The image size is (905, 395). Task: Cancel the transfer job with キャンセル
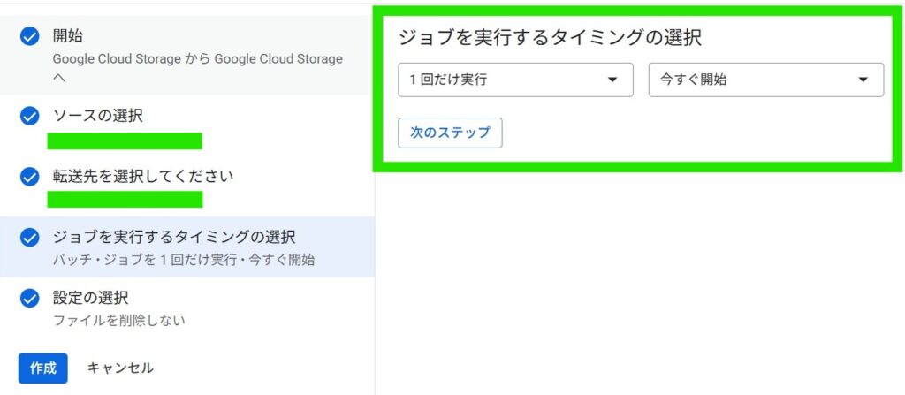pos(120,368)
